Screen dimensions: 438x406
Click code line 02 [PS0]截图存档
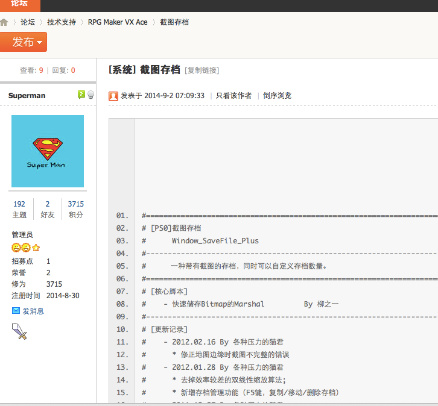(171, 228)
